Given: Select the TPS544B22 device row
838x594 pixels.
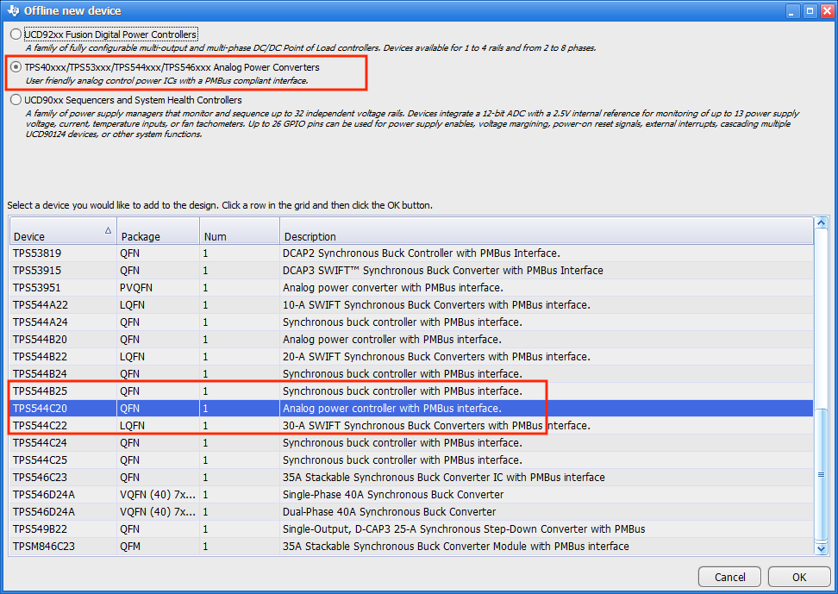Looking at the screenshot, I should pyautogui.click(x=411, y=357).
